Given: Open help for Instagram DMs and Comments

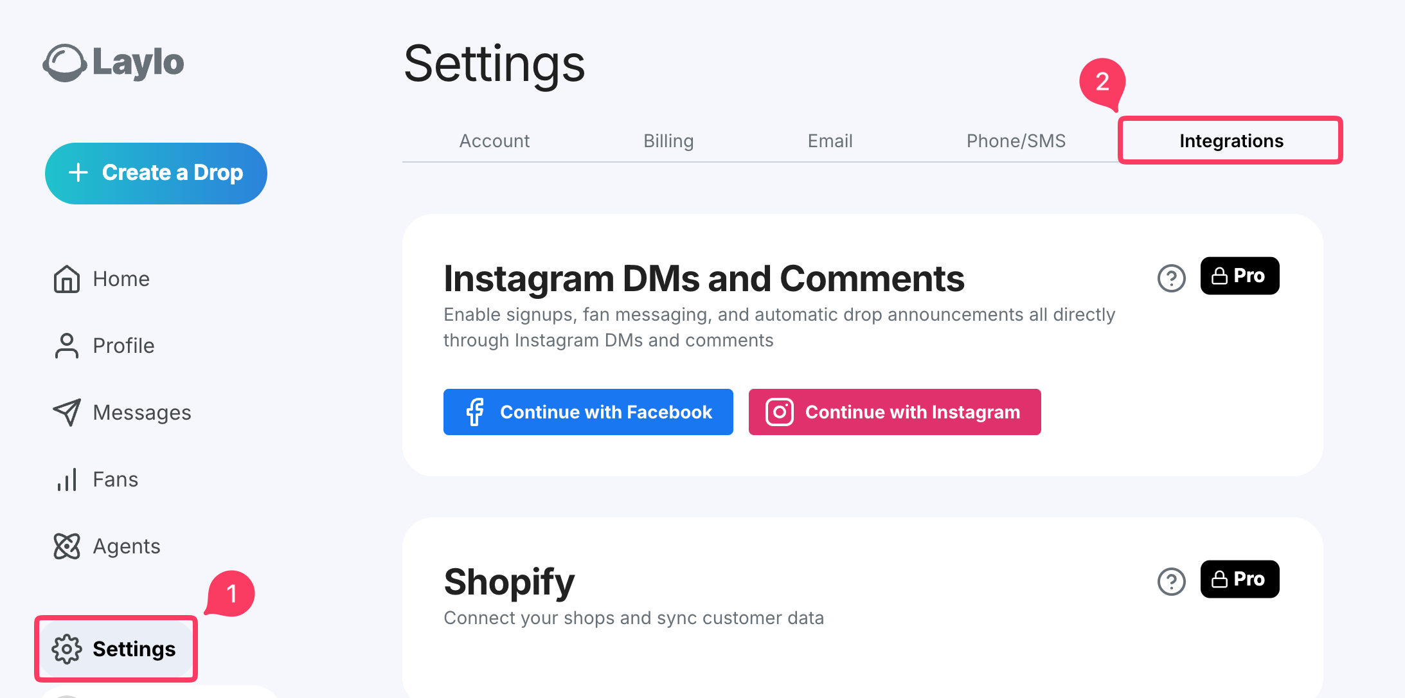Looking at the screenshot, I should [x=1171, y=278].
